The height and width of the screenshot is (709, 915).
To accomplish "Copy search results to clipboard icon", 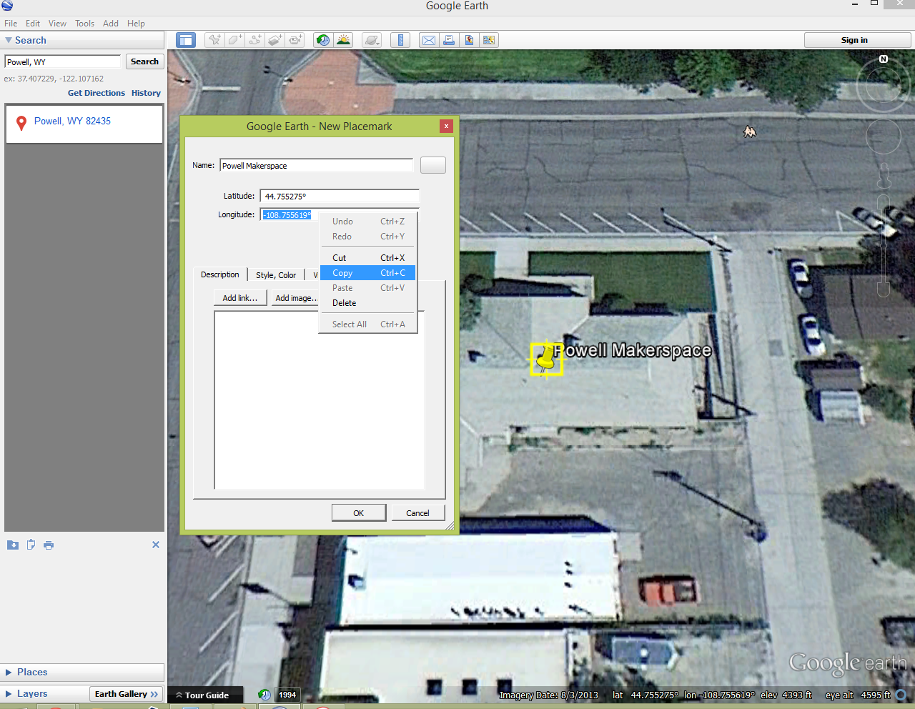I will 31,545.
